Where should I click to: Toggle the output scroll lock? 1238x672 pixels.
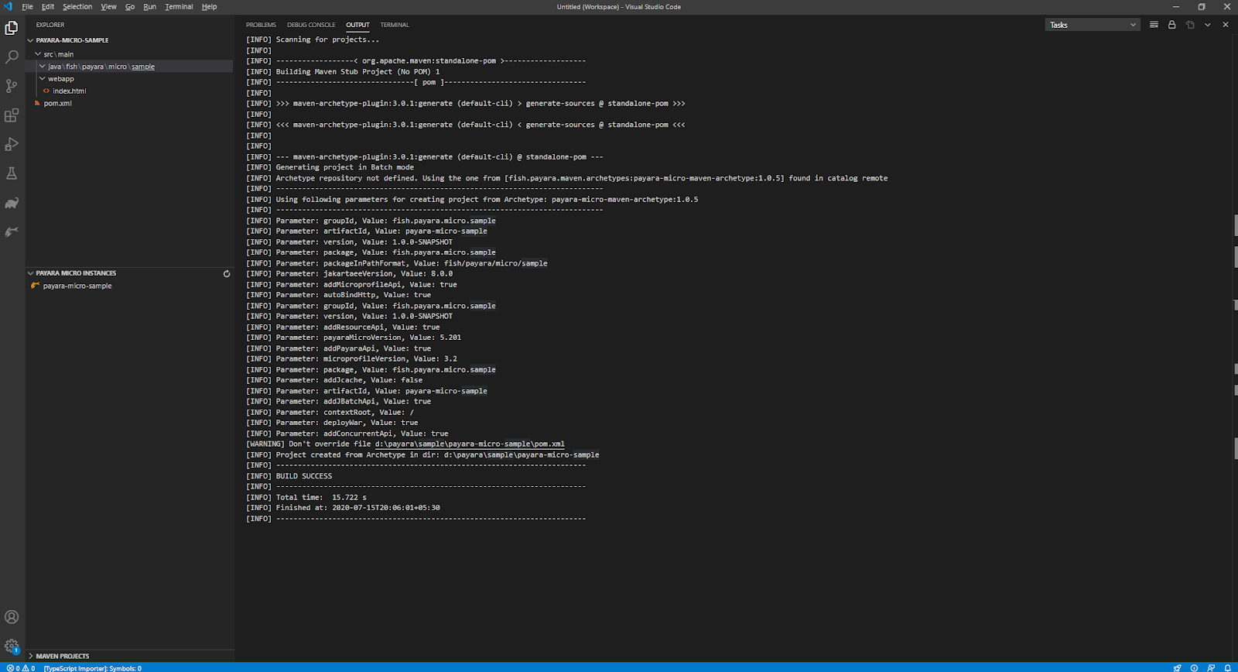coord(1171,25)
